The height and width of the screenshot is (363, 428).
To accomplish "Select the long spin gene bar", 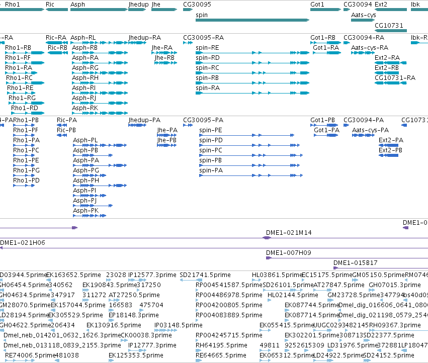I will [252, 20].
